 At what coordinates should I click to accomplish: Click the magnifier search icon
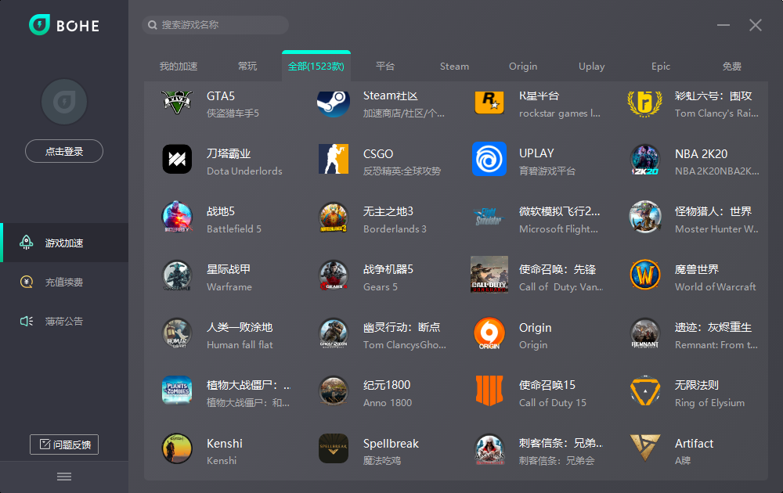pos(153,25)
